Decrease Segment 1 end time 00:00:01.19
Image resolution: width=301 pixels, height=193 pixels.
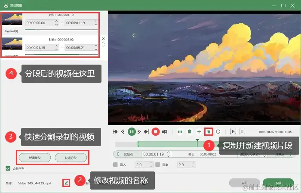(96, 25)
